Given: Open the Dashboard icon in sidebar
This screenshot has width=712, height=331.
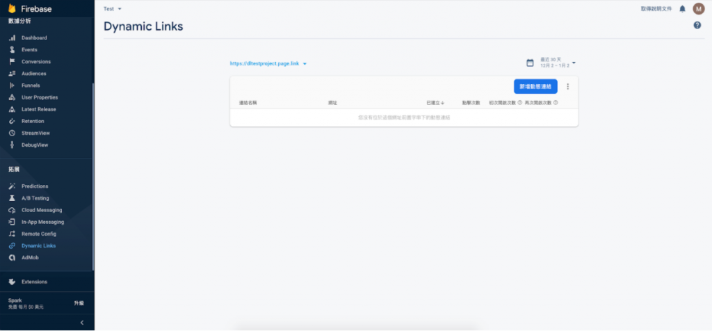Looking at the screenshot, I should 13,38.
